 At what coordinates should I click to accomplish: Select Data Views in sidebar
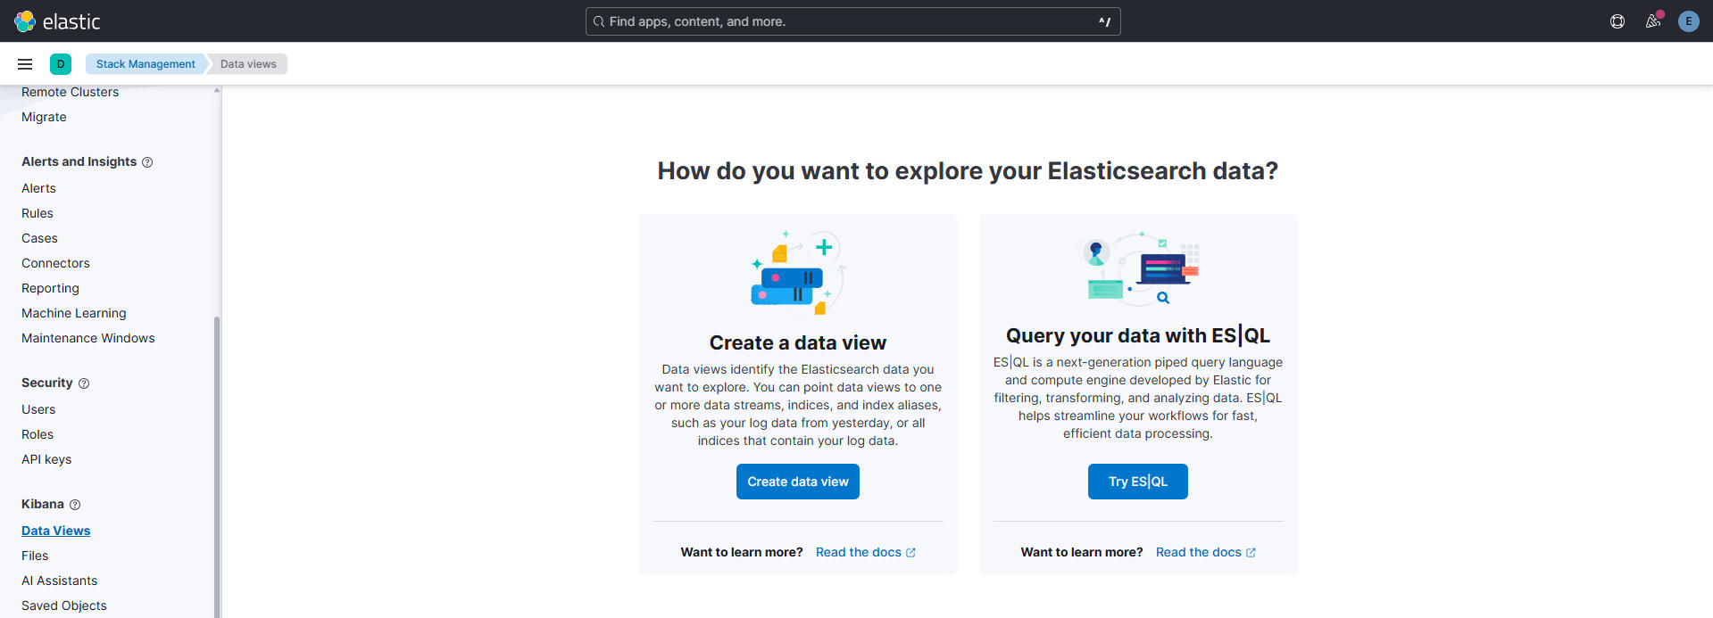click(55, 531)
